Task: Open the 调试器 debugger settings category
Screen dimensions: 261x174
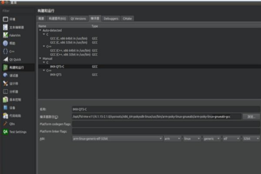Action: 13,75
